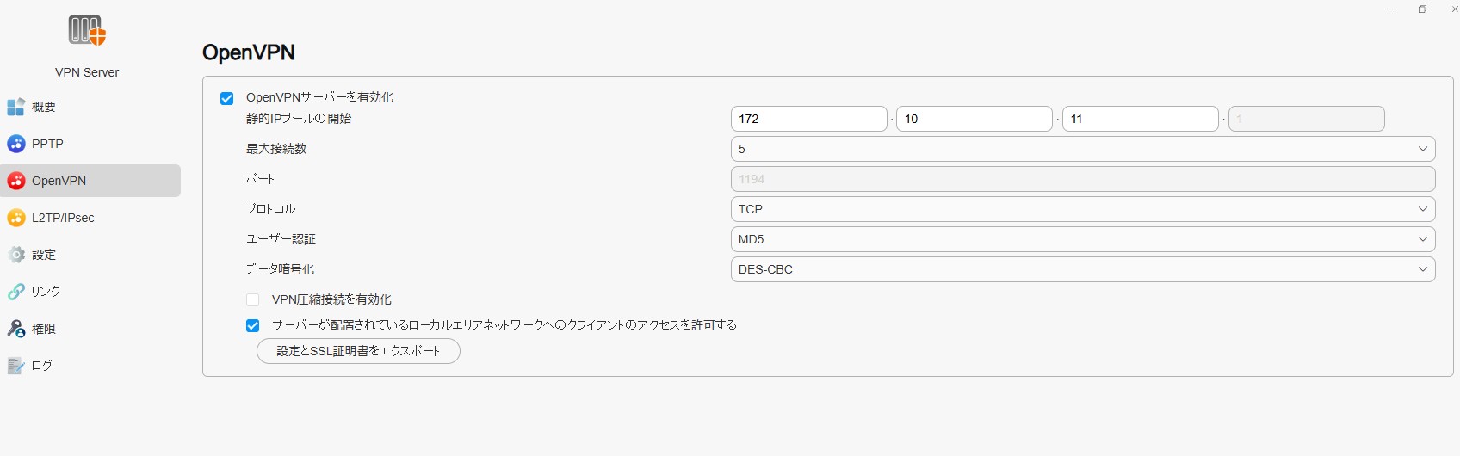
Task: Click the third IP octet field containing 11
Action: point(1139,119)
